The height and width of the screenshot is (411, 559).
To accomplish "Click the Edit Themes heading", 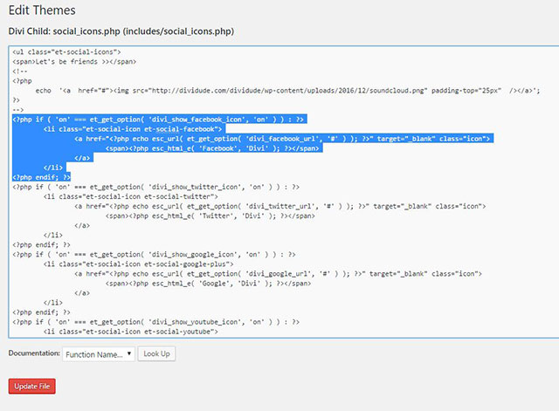I will pyautogui.click(x=42, y=10).
